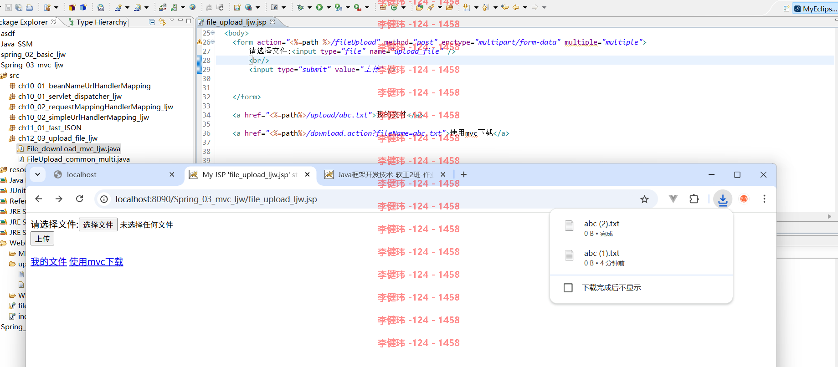Minimize the Package Explorer panel
838x367 pixels.
point(180,20)
